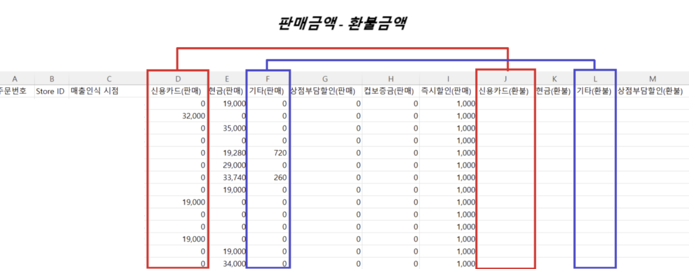689x269 pixels.
Task: Select column D header letter
Action: click(x=178, y=79)
